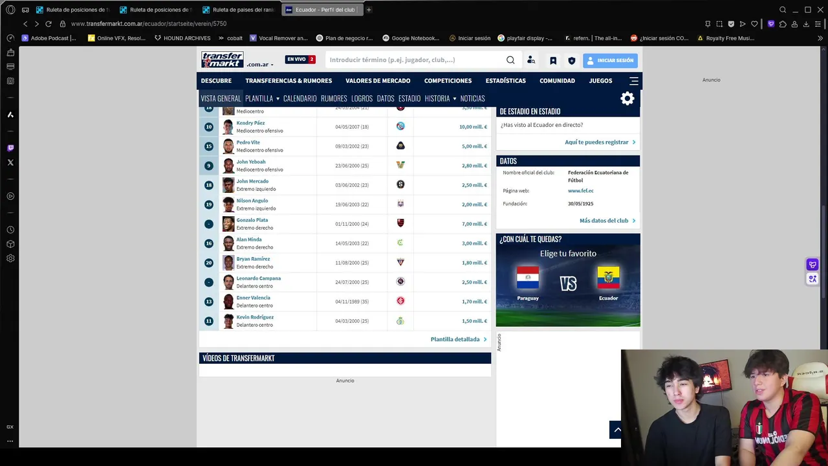Screen dimensions: 828x466
Task: Click the browser reload button
Action: coord(48,24)
